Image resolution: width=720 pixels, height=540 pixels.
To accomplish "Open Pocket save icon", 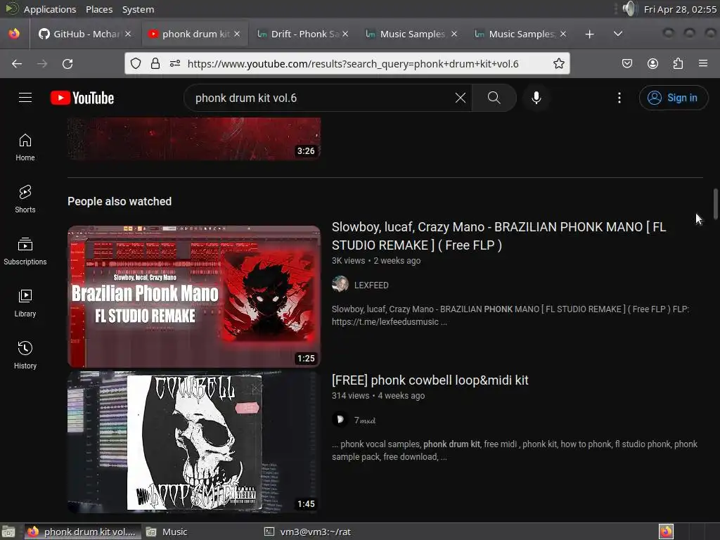I will pyautogui.click(x=627, y=63).
